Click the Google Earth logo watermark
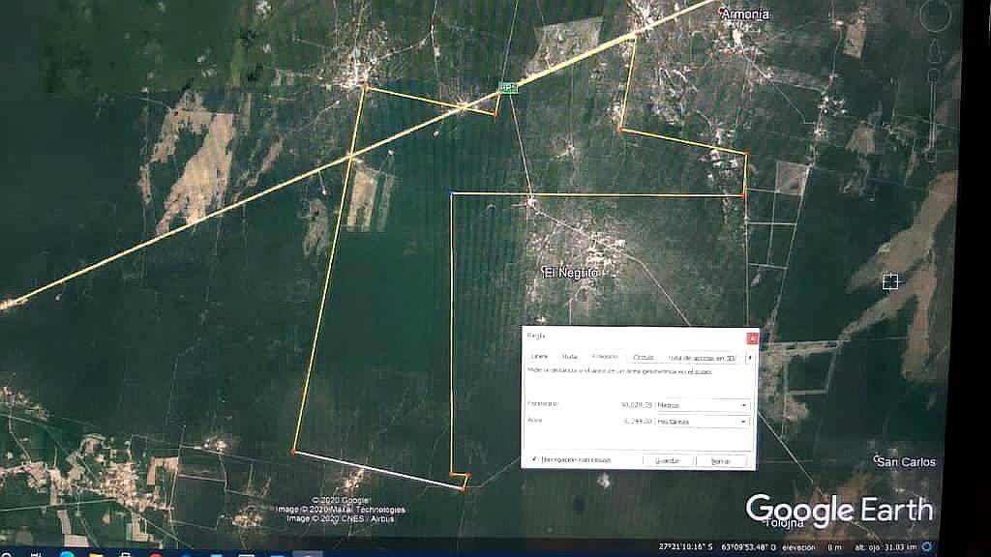991x557 pixels. (x=838, y=506)
